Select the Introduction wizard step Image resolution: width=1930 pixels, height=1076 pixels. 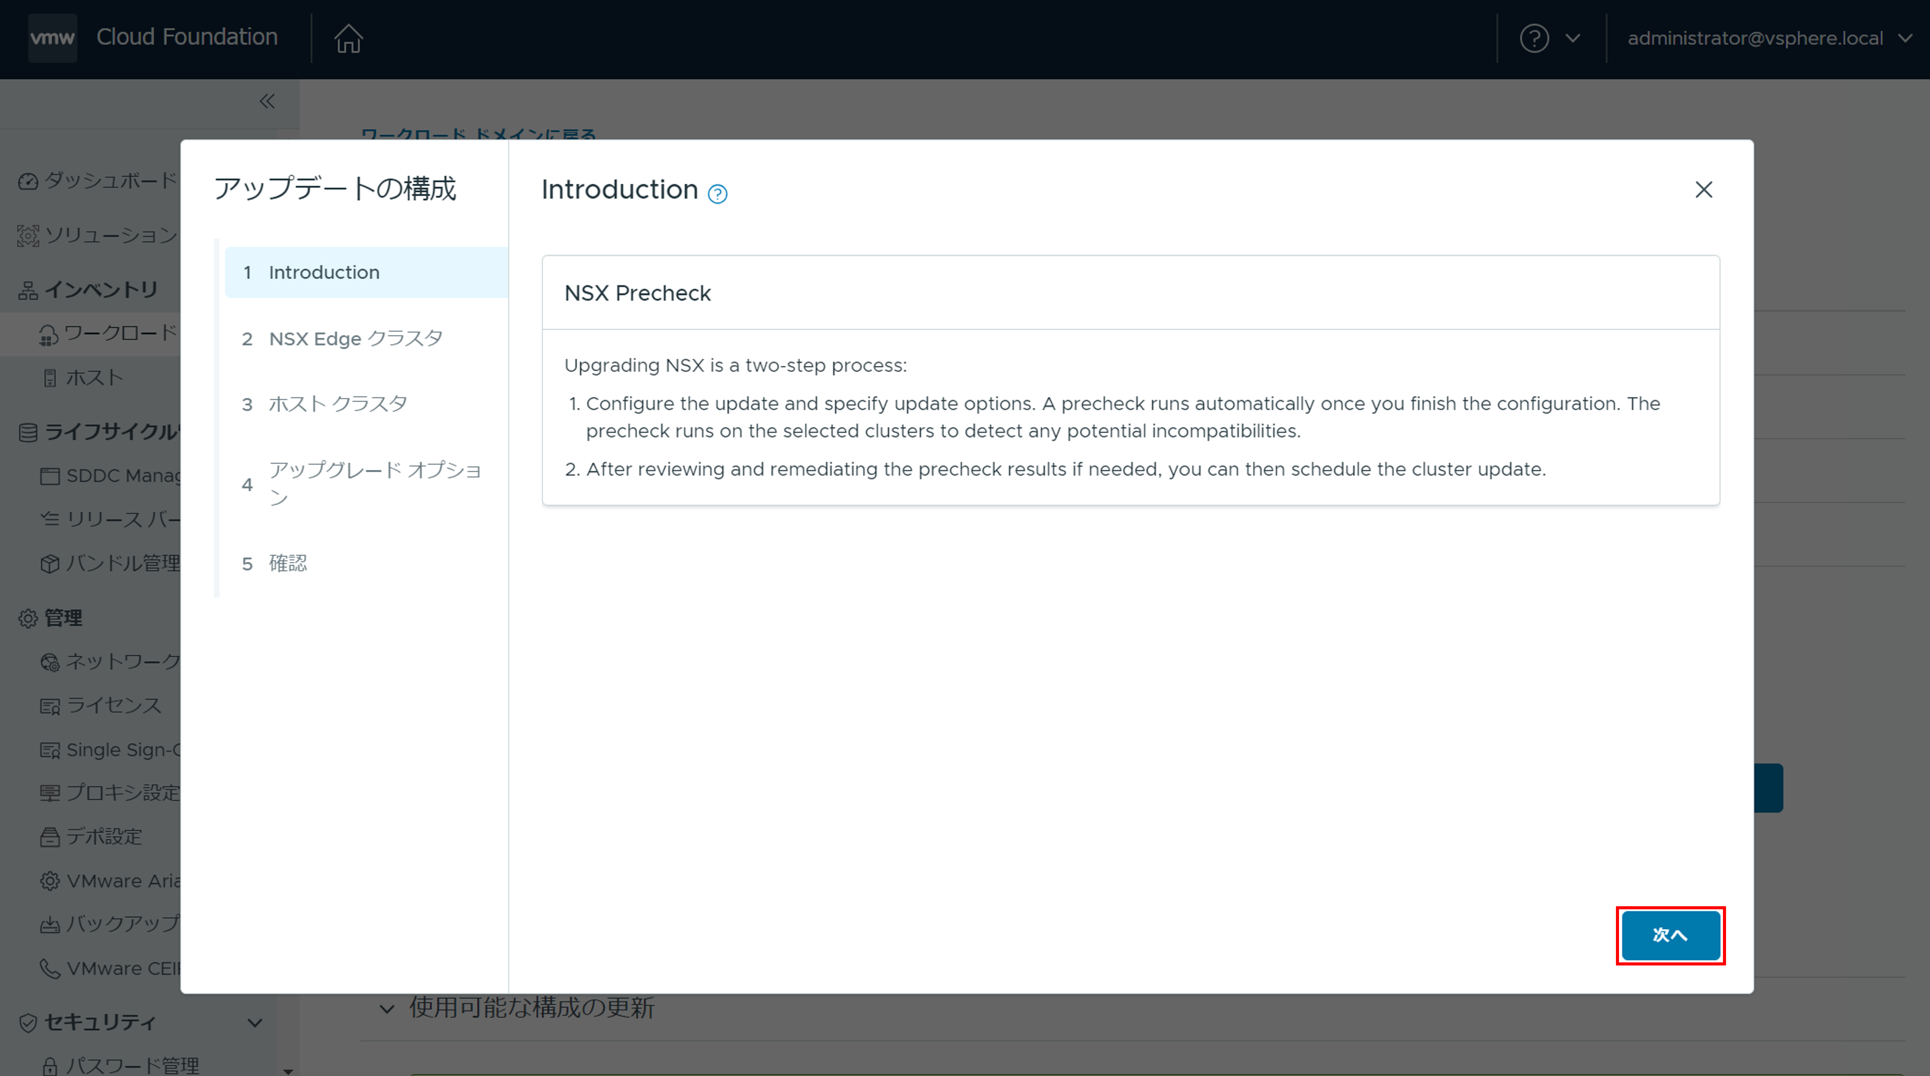[366, 272]
